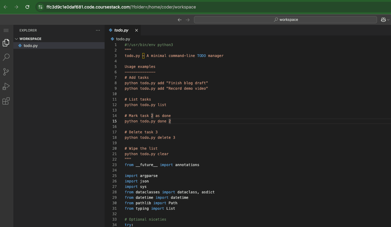Open the chevron next to the accounts avatar
The width and height of the screenshot is (391, 227).
(x=388, y=19)
